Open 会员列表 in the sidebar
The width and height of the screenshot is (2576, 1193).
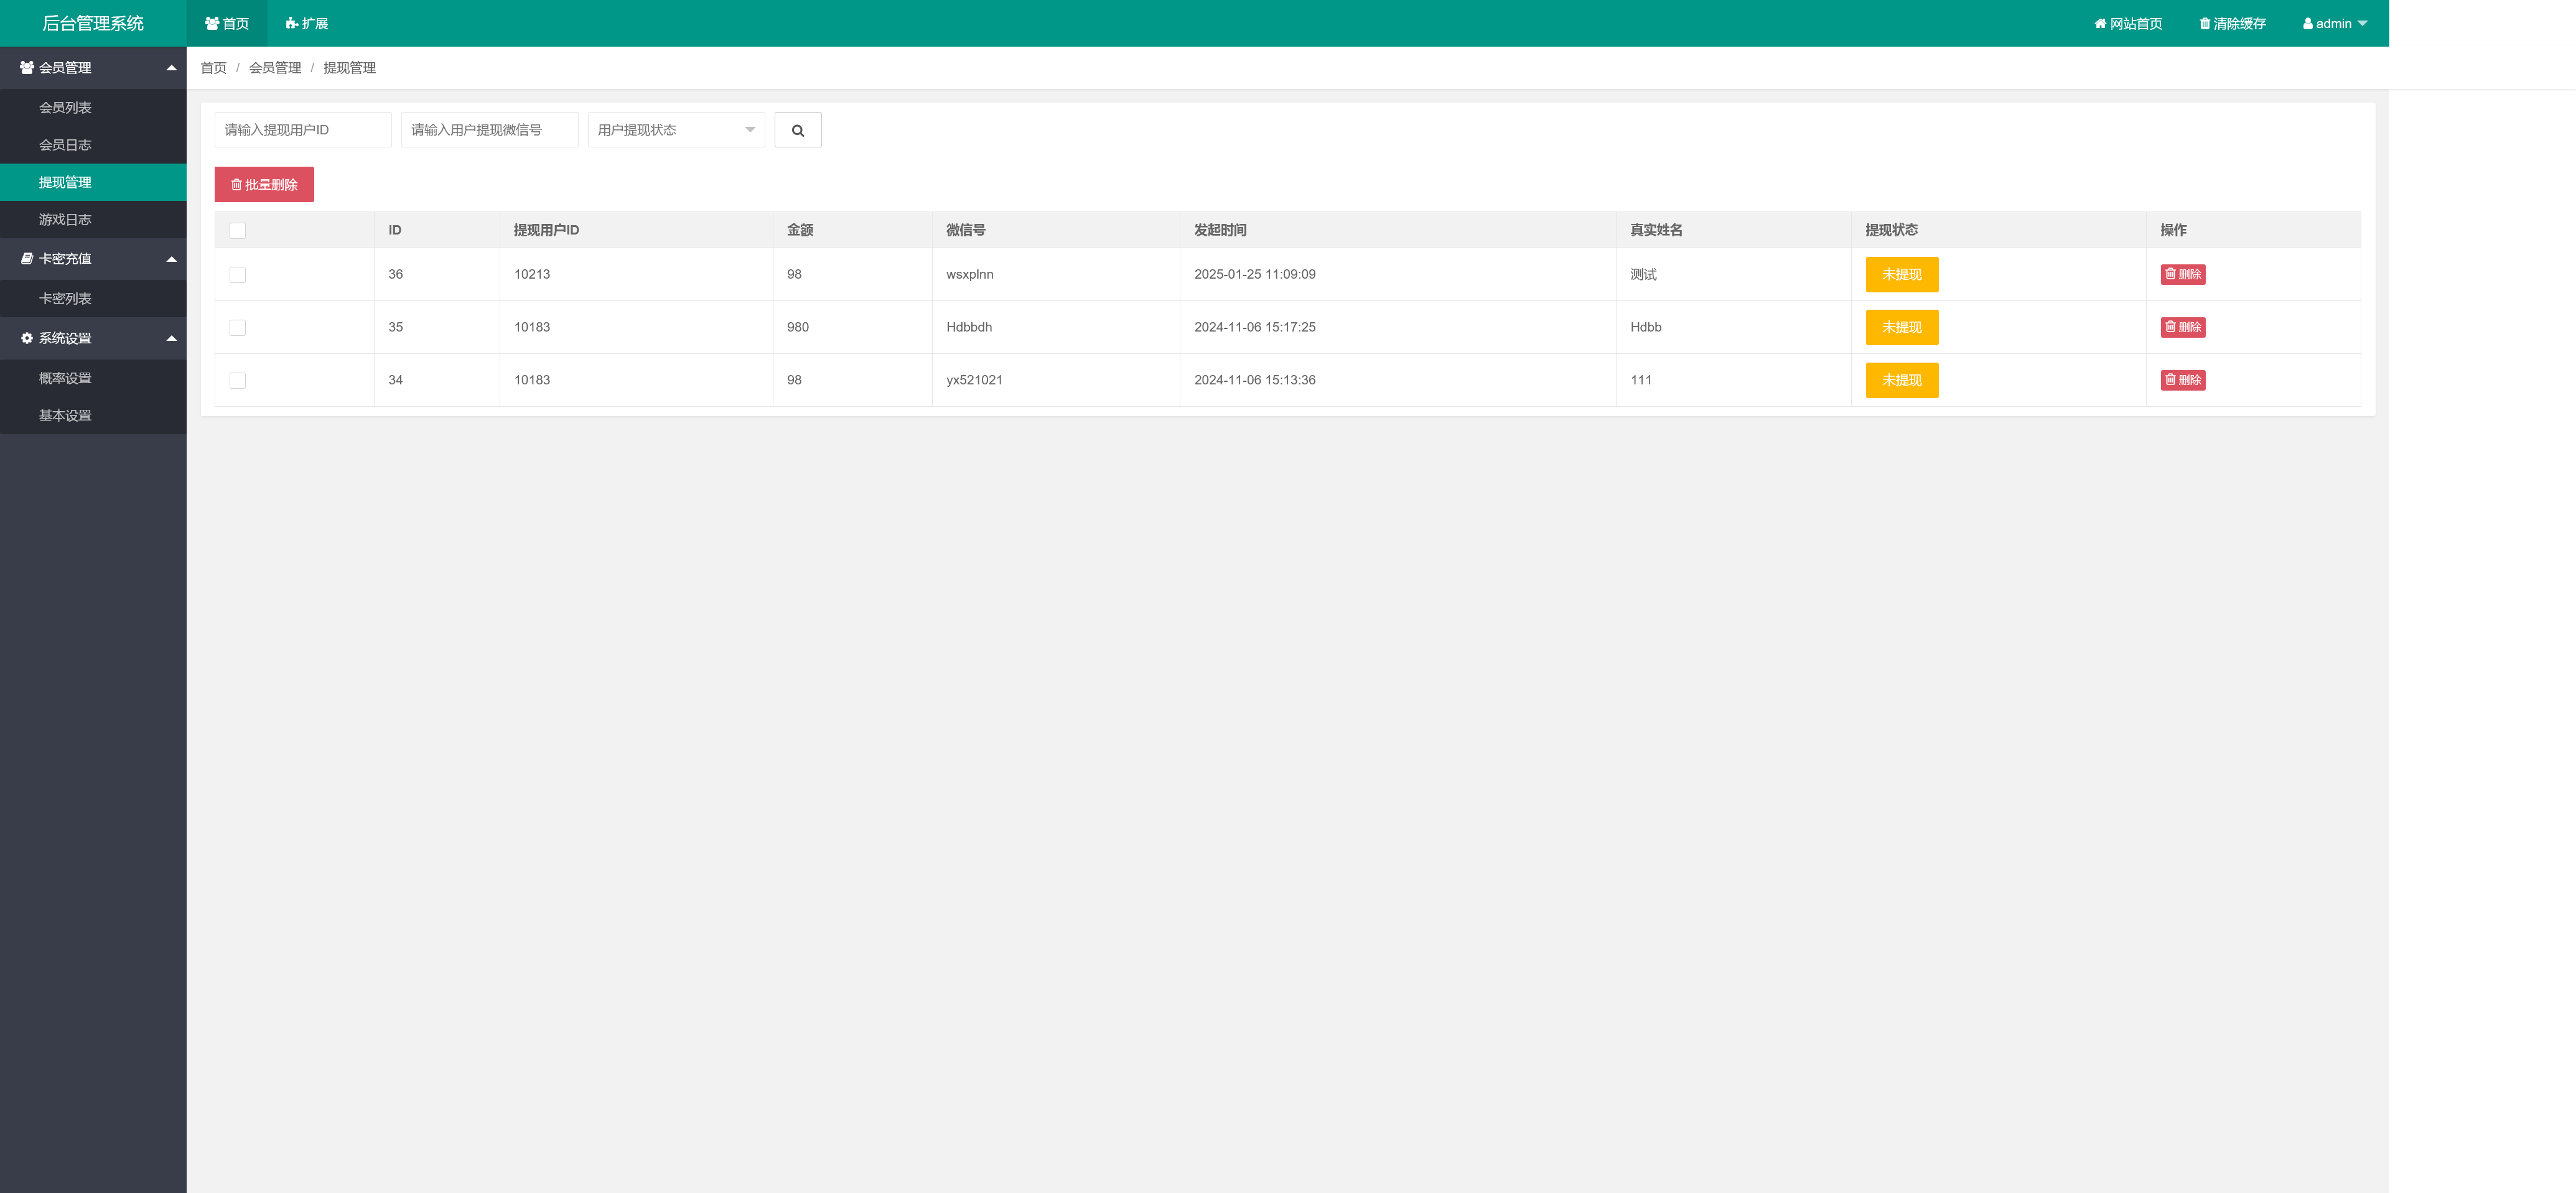pyautogui.click(x=65, y=108)
